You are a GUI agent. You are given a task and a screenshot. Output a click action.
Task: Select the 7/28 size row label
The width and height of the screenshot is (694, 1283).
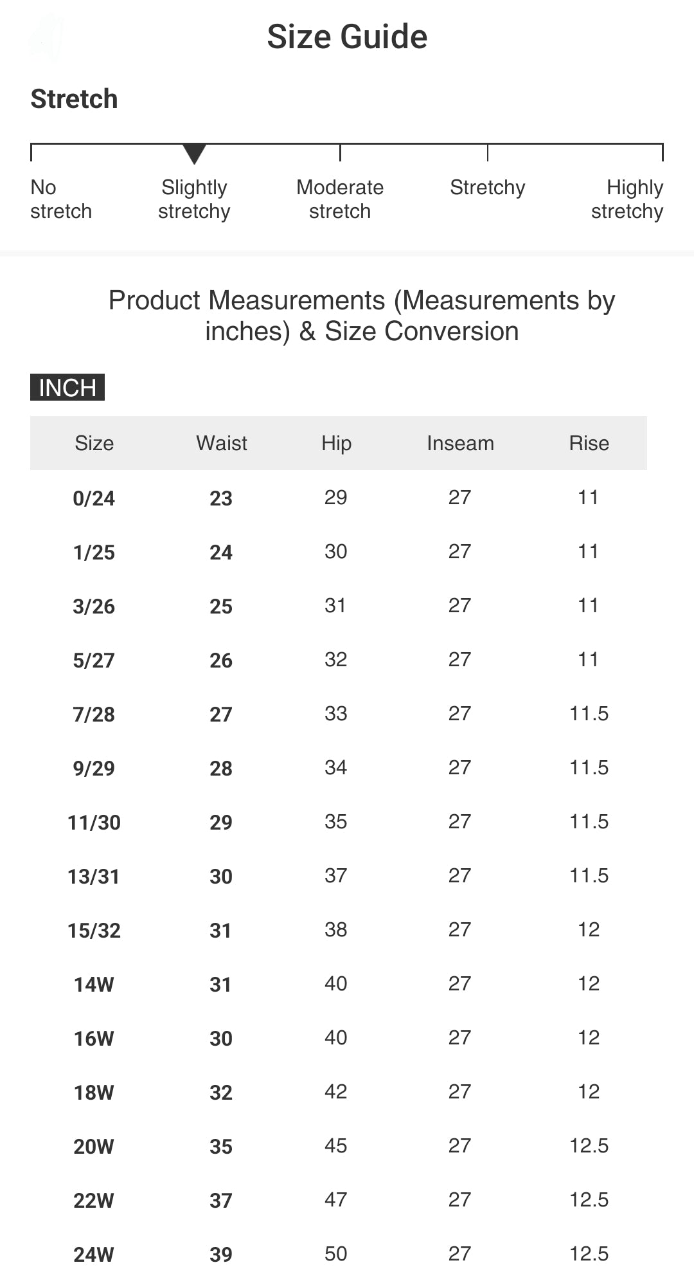pos(94,714)
